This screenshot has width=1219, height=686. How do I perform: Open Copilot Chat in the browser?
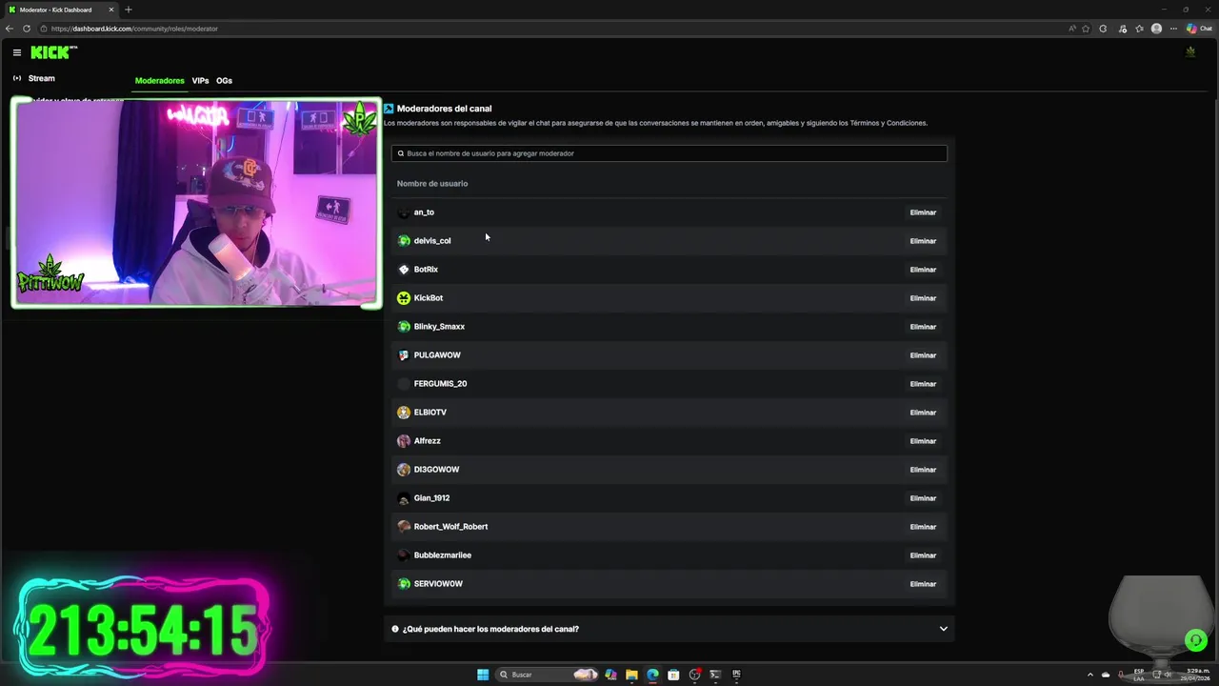[1199, 29]
